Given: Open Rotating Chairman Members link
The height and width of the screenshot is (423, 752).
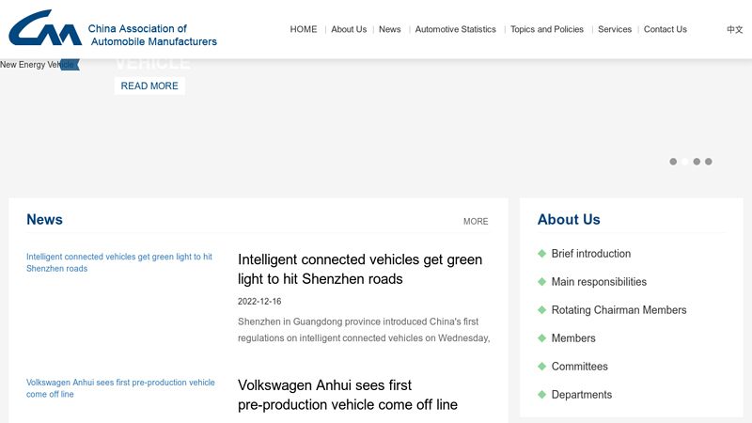Looking at the screenshot, I should coord(619,310).
